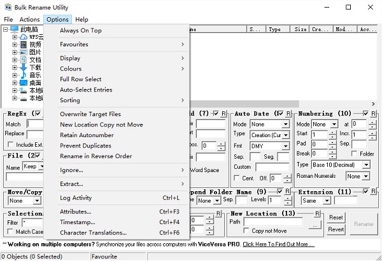This screenshot has width=382, height=261.
Task: Enable the Numbering (10) group checkbox
Action: [365, 113]
